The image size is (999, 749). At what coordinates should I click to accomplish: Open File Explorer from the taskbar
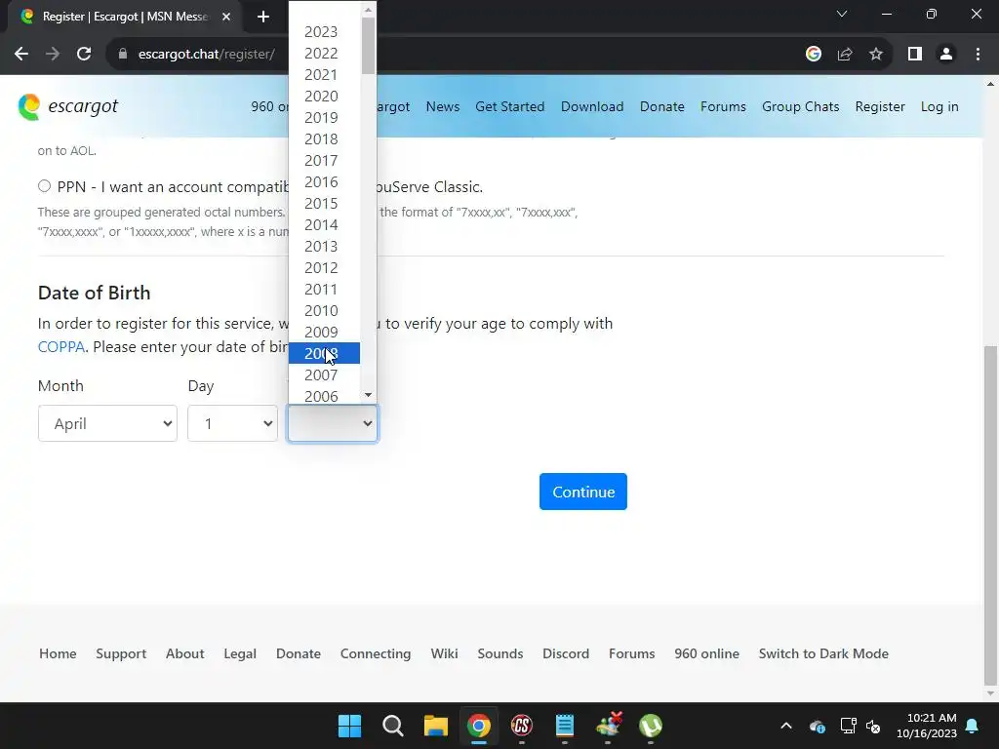[436, 726]
